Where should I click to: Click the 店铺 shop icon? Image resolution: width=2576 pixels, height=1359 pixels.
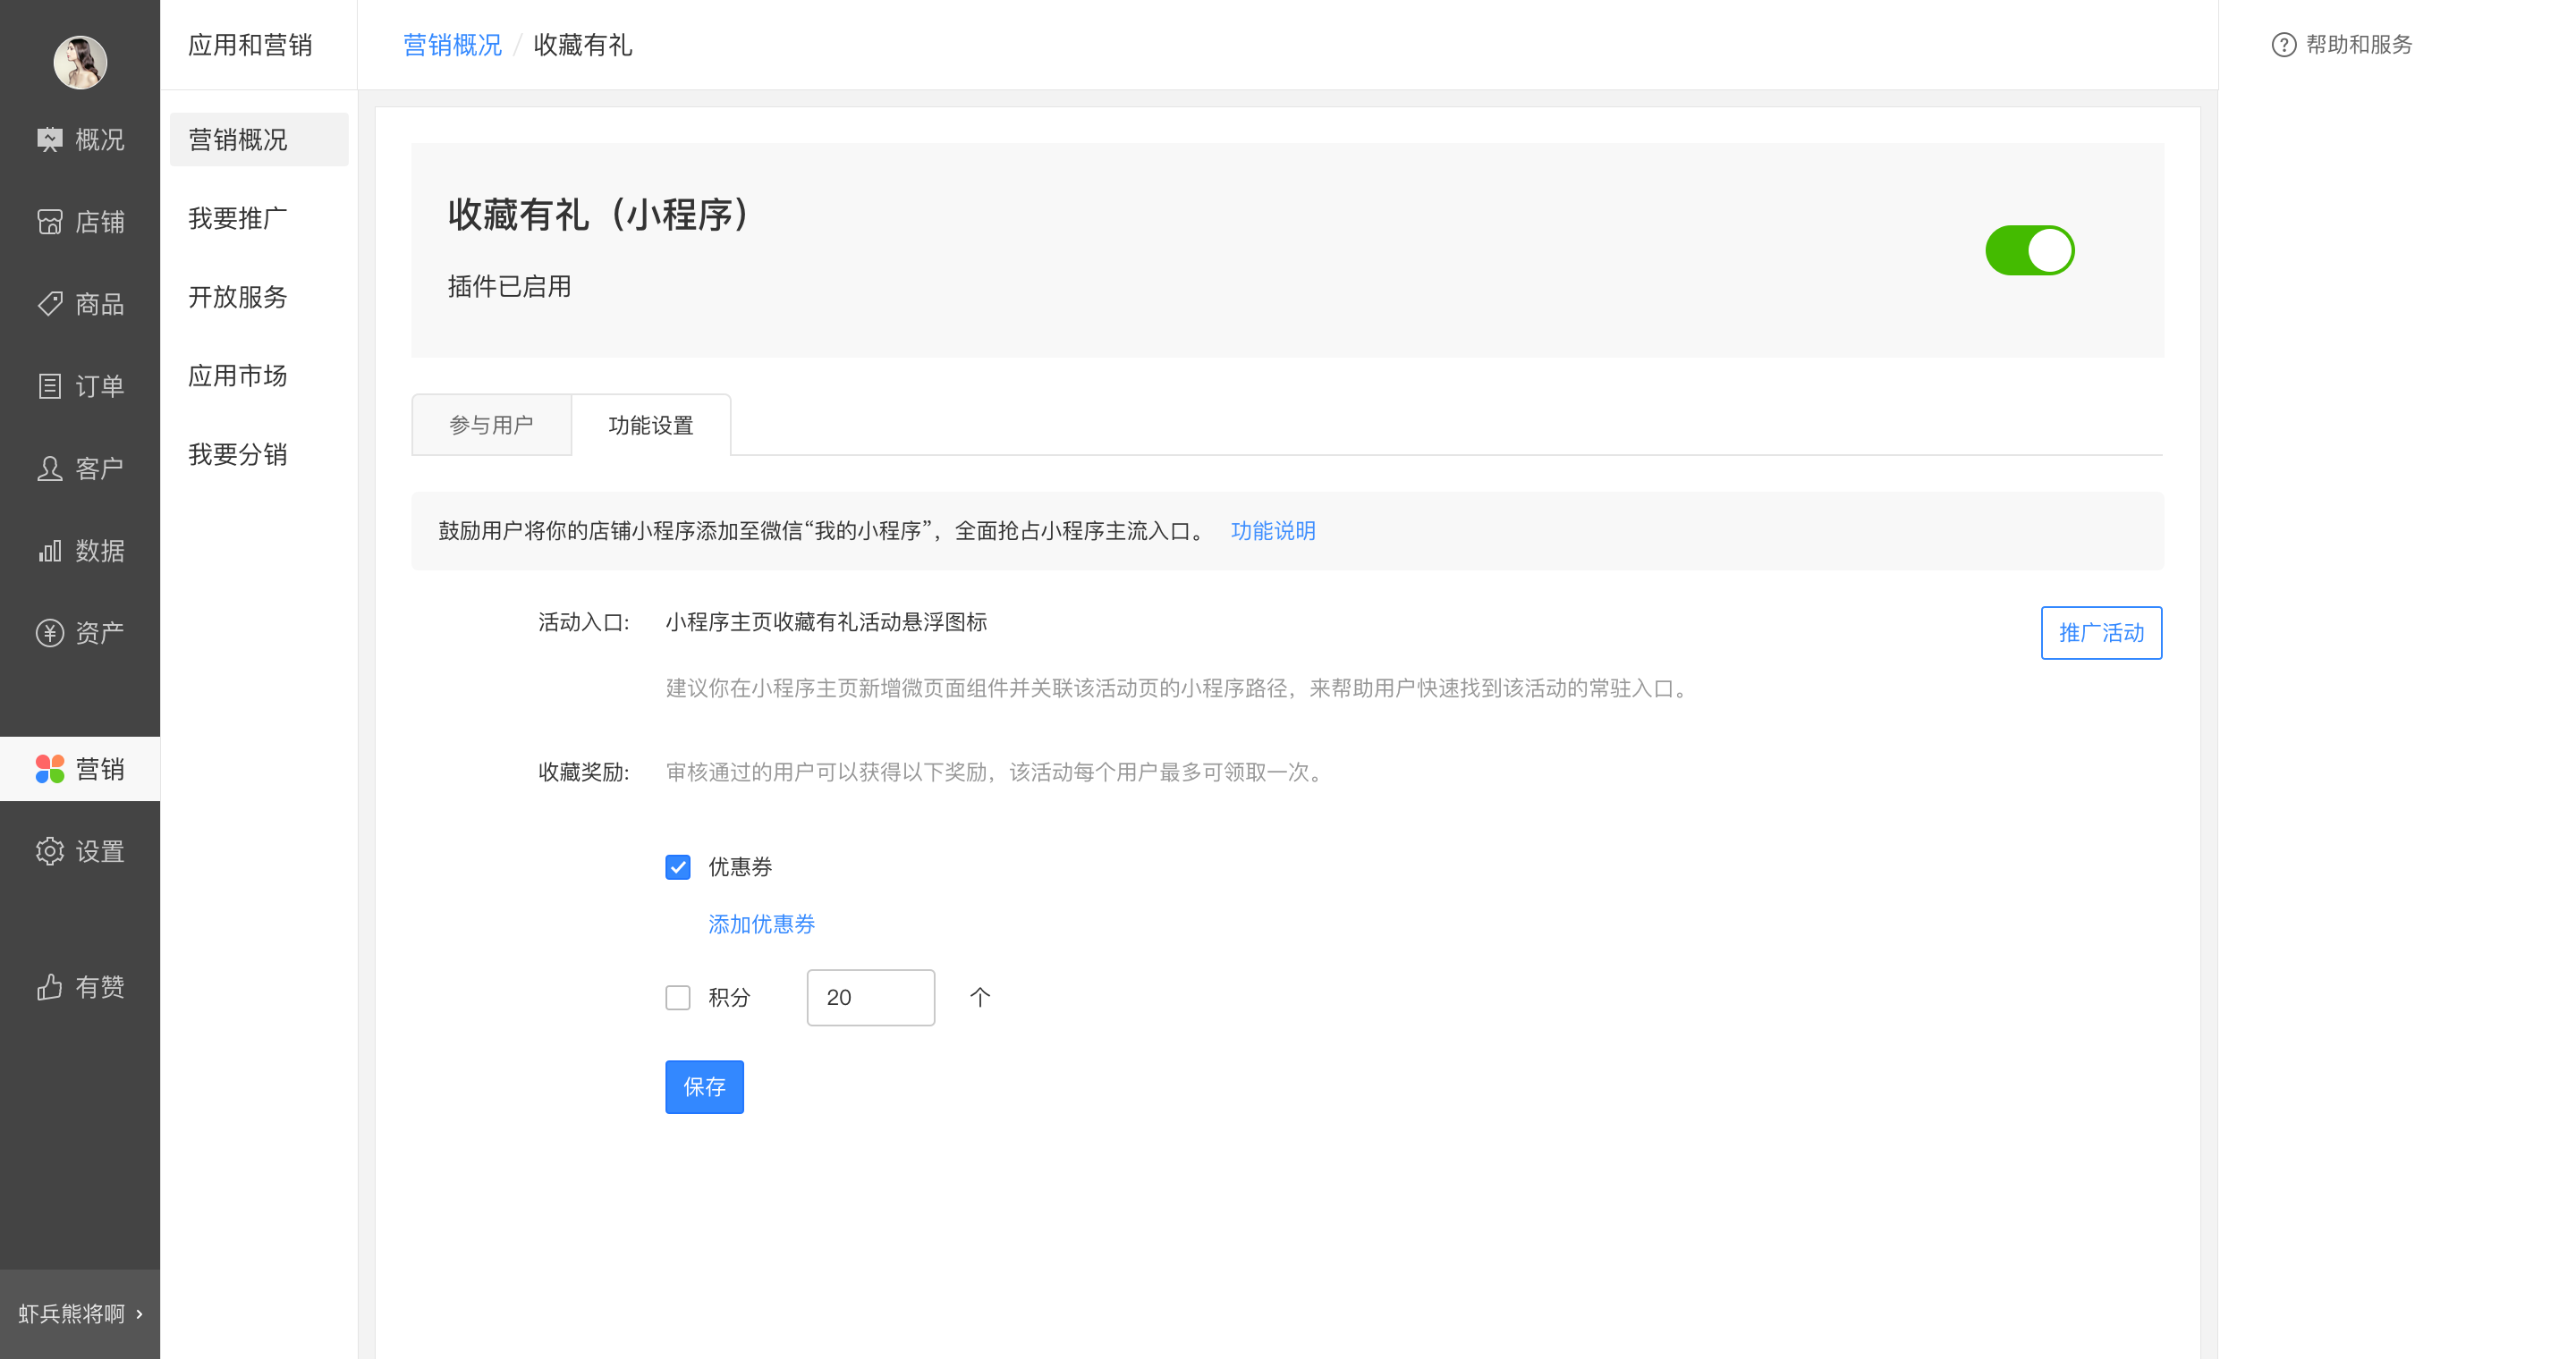(49, 222)
